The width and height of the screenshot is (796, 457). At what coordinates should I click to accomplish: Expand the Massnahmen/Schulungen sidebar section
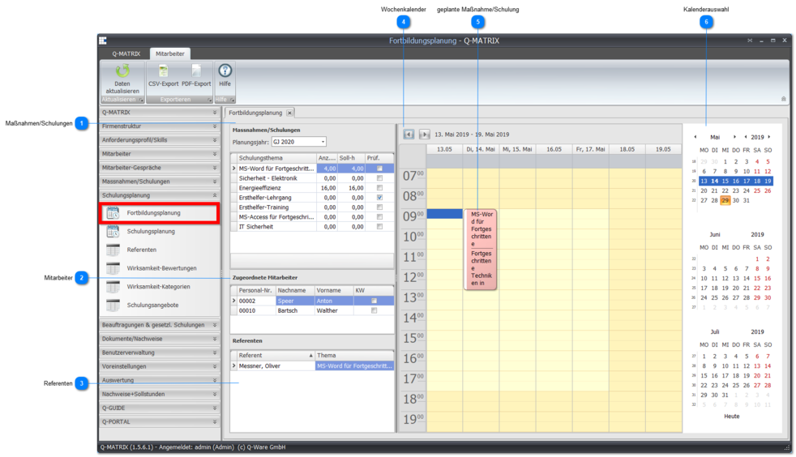click(160, 181)
